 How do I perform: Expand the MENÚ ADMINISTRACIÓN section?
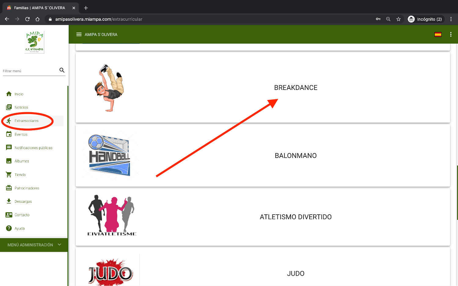(x=34, y=245)
